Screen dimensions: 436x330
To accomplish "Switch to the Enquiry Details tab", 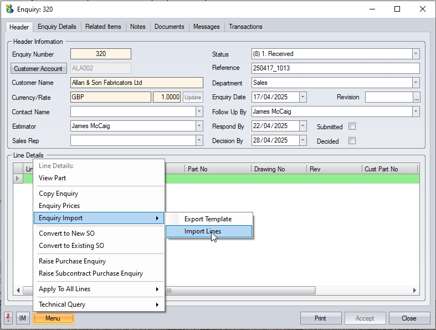I will pyautogui.click(x=57, y=27).
